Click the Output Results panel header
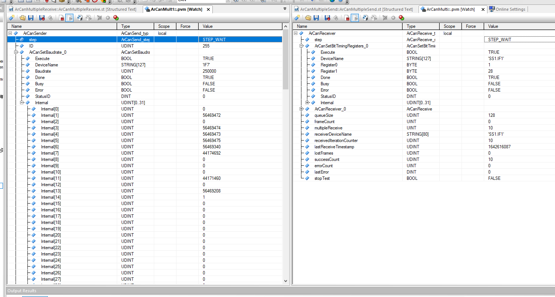Viewport: 555px width, 297px height. [281, 291]
